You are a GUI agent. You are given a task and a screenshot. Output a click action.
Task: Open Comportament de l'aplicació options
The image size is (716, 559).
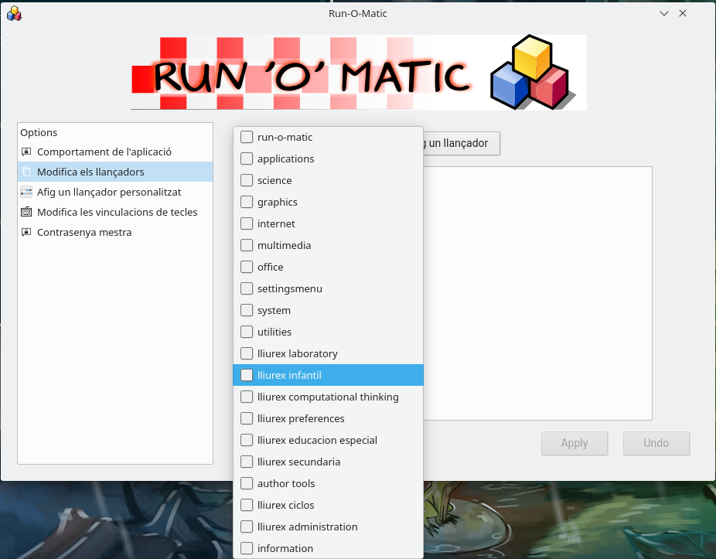pos(115,152)
